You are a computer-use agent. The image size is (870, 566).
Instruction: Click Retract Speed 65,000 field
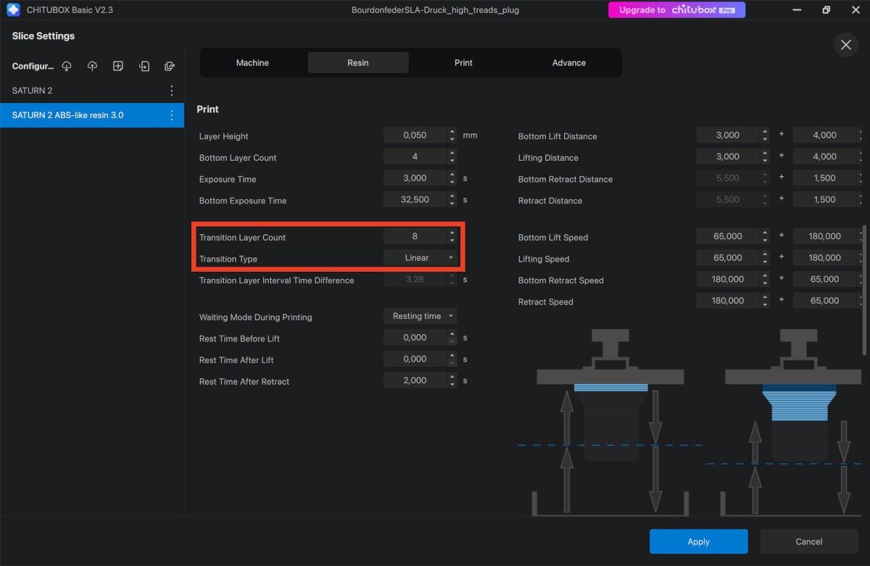[x=825, y=300]
